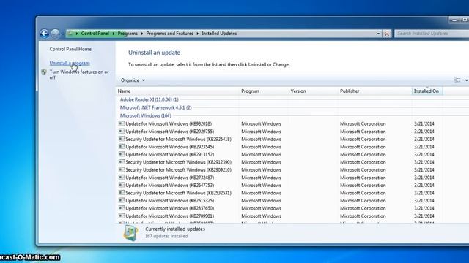
Task: Select Security Update for Microsoft Windows (KB2925418)
Action: (179, 139)
